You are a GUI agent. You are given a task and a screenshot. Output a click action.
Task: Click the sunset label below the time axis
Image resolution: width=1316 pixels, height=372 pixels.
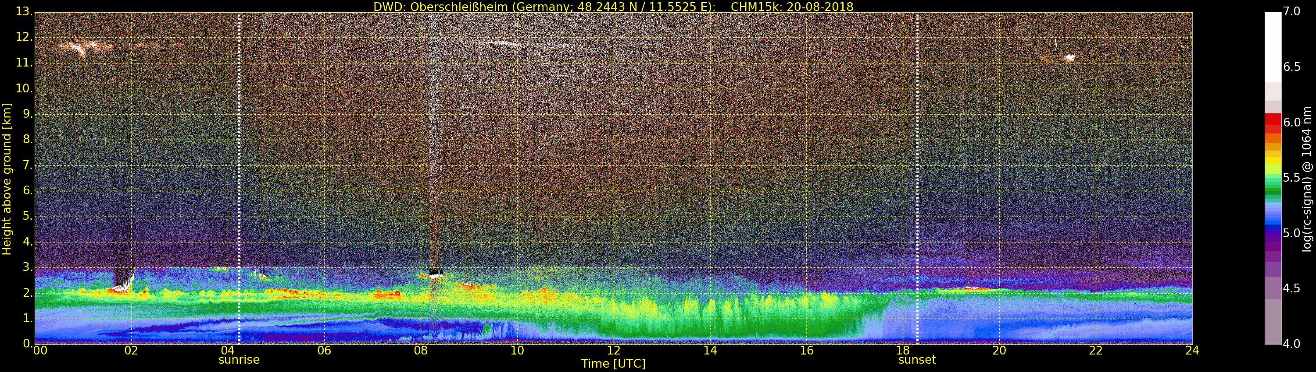917,360
